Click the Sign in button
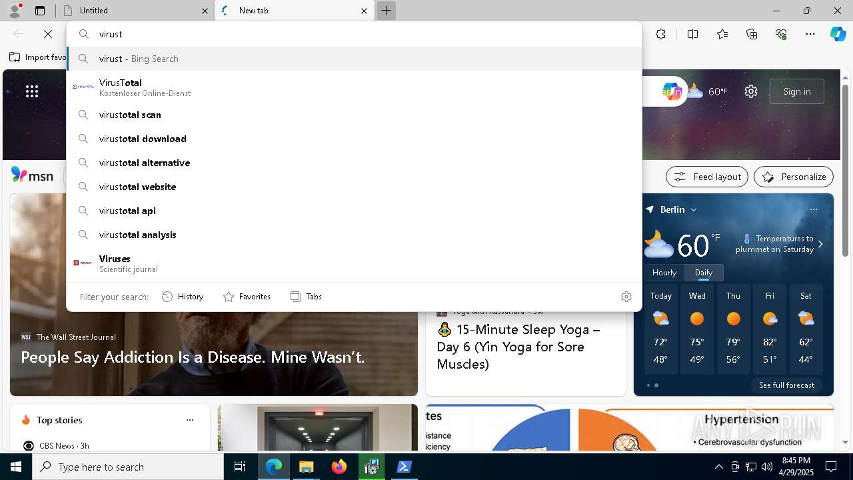The image size is (853, 480). point(797,91)
